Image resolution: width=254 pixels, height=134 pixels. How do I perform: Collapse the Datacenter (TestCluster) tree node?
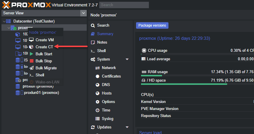[4, 21]
